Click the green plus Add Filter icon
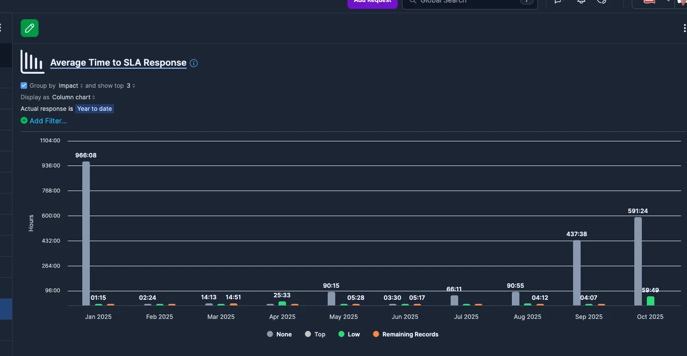The height and width of the screenshot is (356, 687). 24,121
